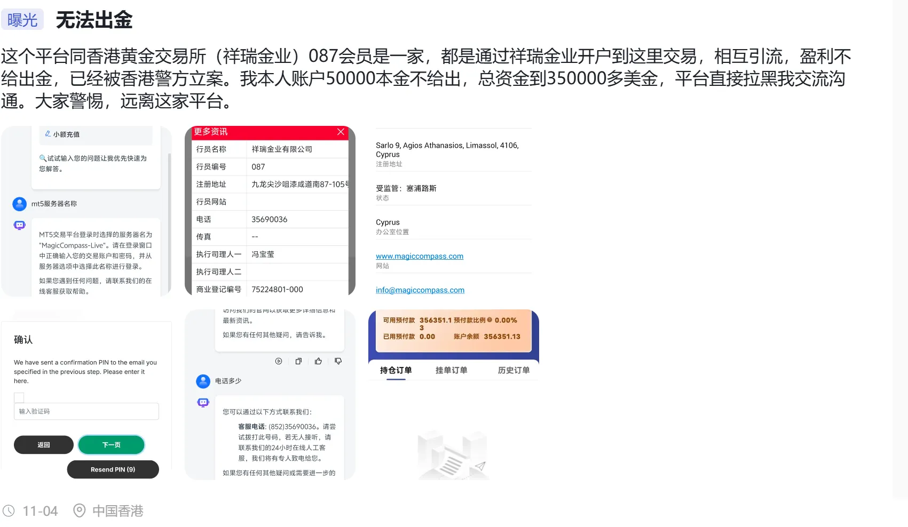
Task: Click the 返回 button
Action: [44, 445]
